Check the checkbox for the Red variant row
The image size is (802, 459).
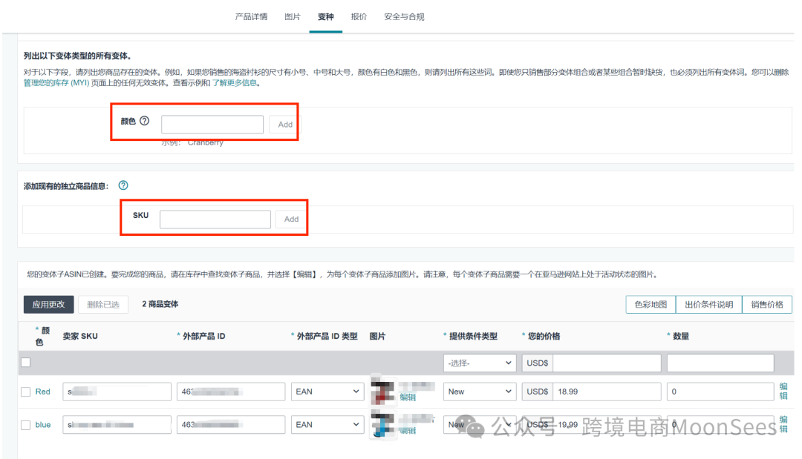(x=25, y=391)
